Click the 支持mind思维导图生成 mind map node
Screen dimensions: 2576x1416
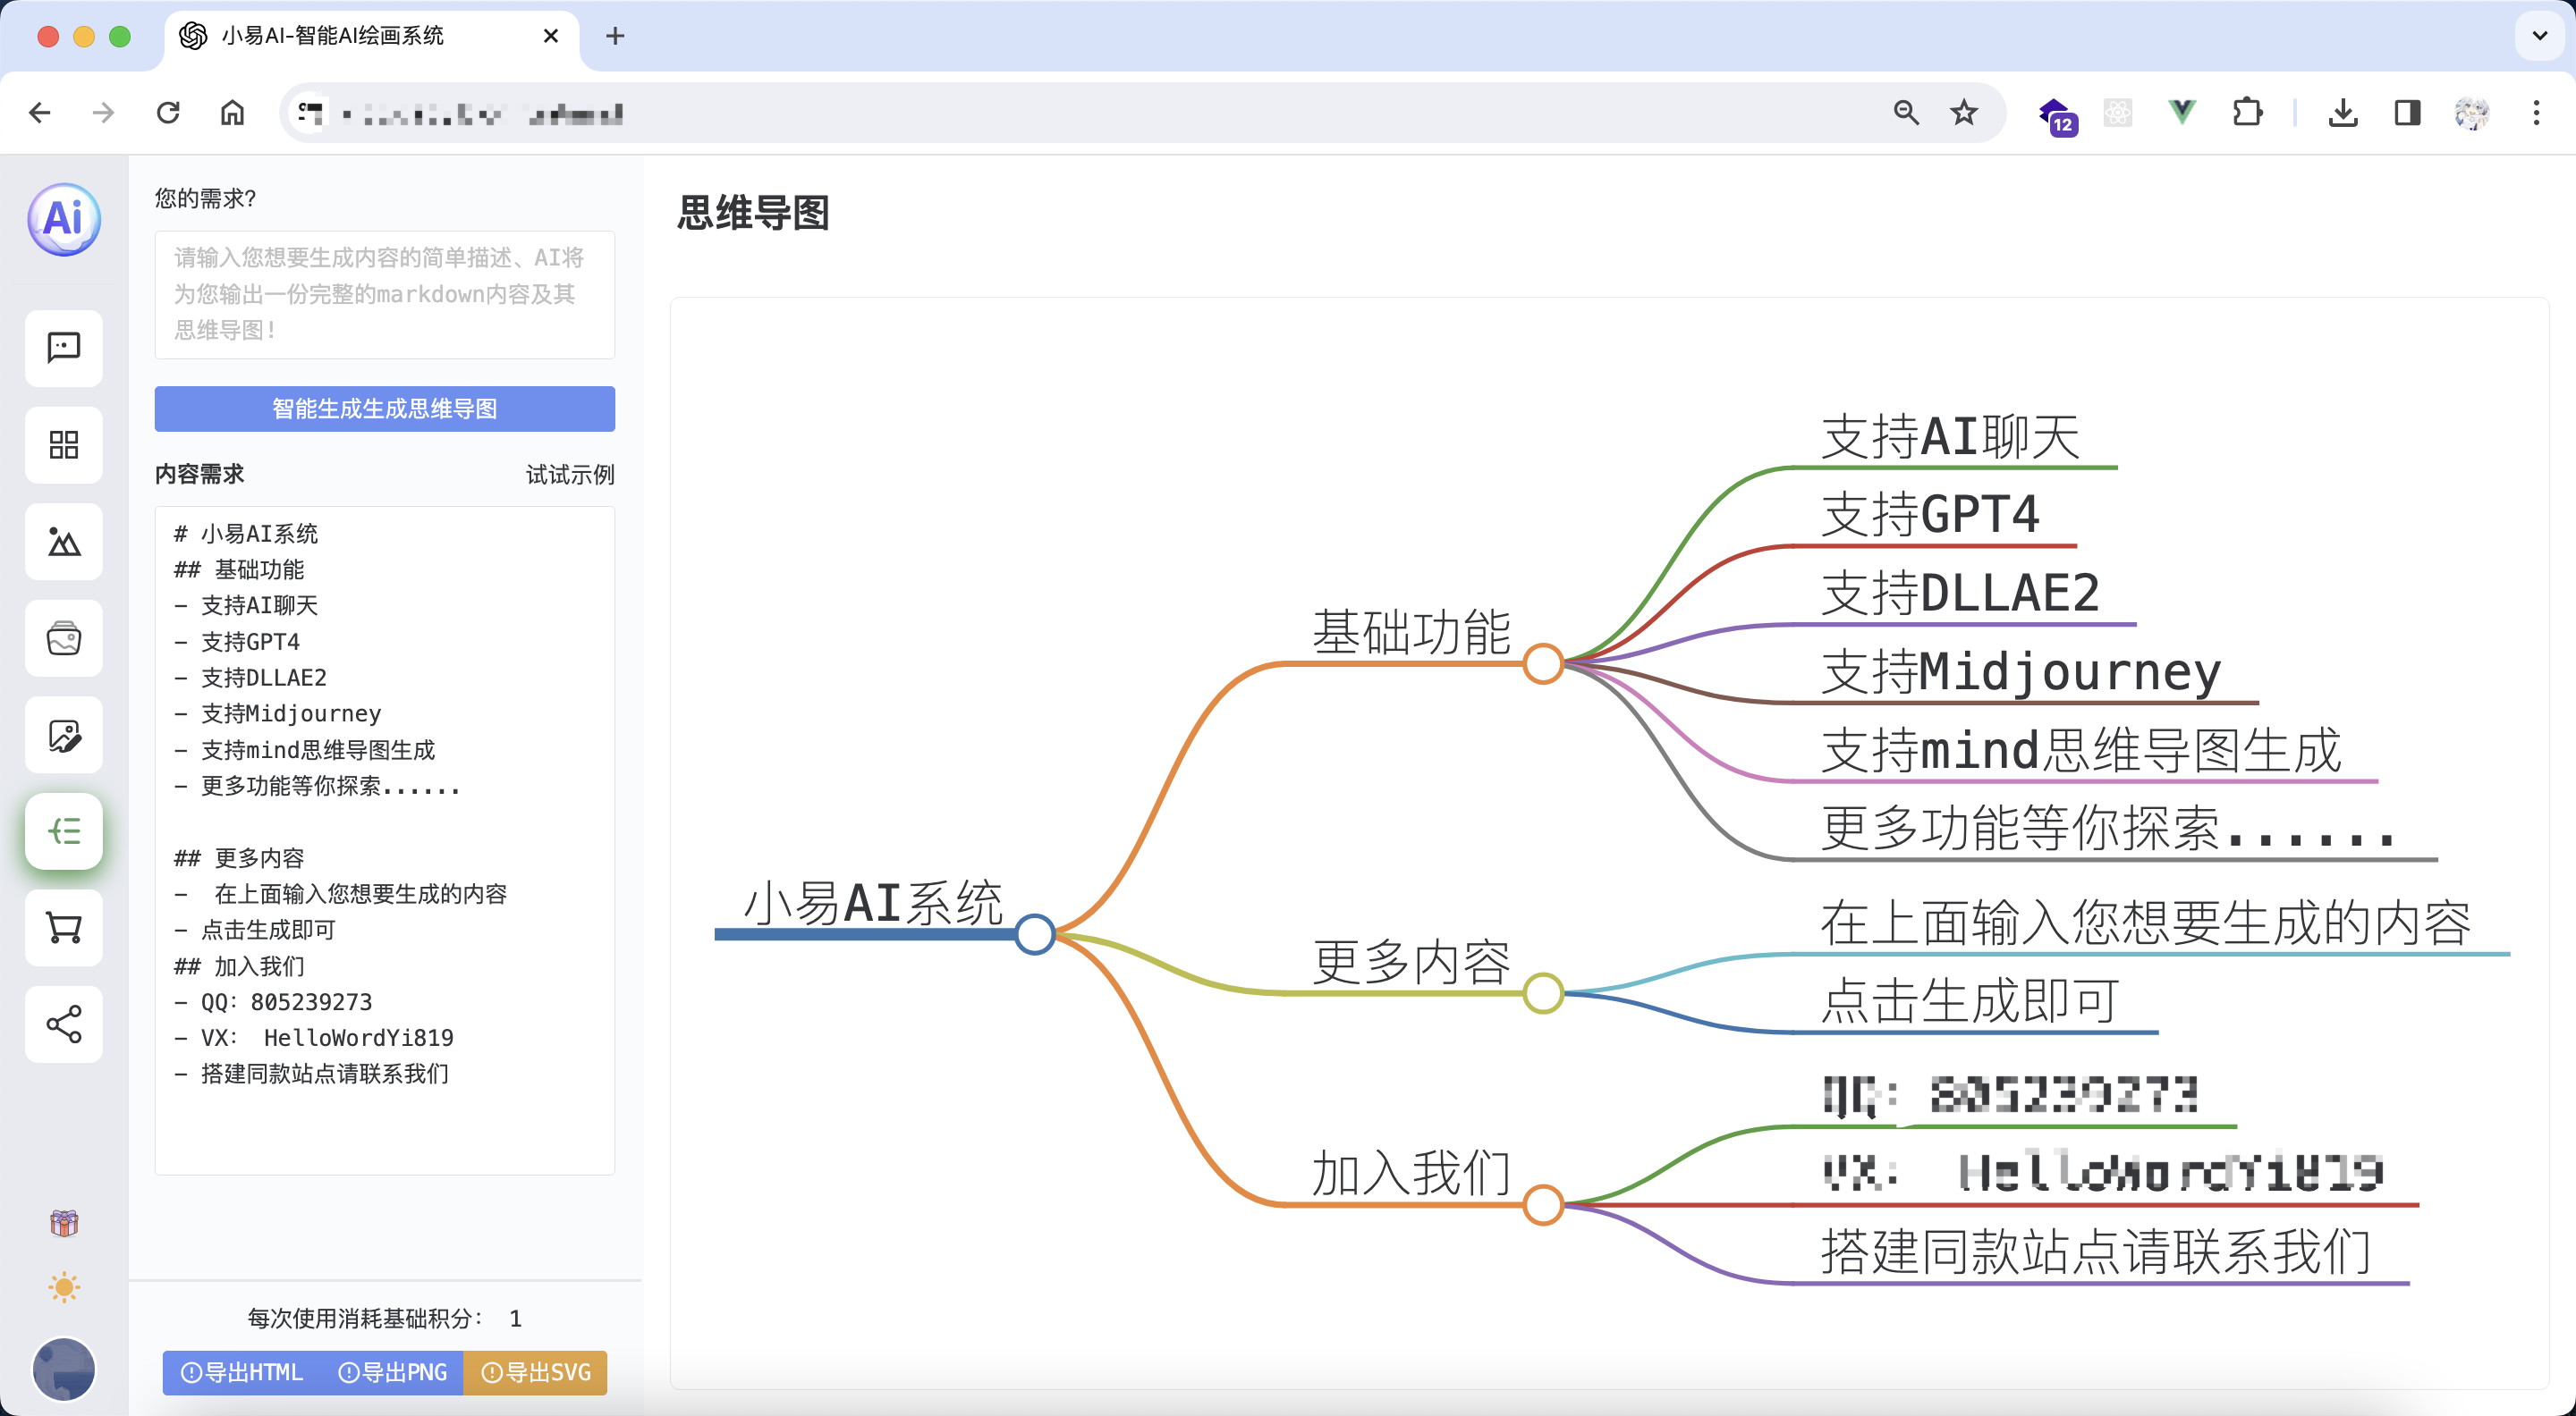pyautogui.click(x=2081, y=749)
